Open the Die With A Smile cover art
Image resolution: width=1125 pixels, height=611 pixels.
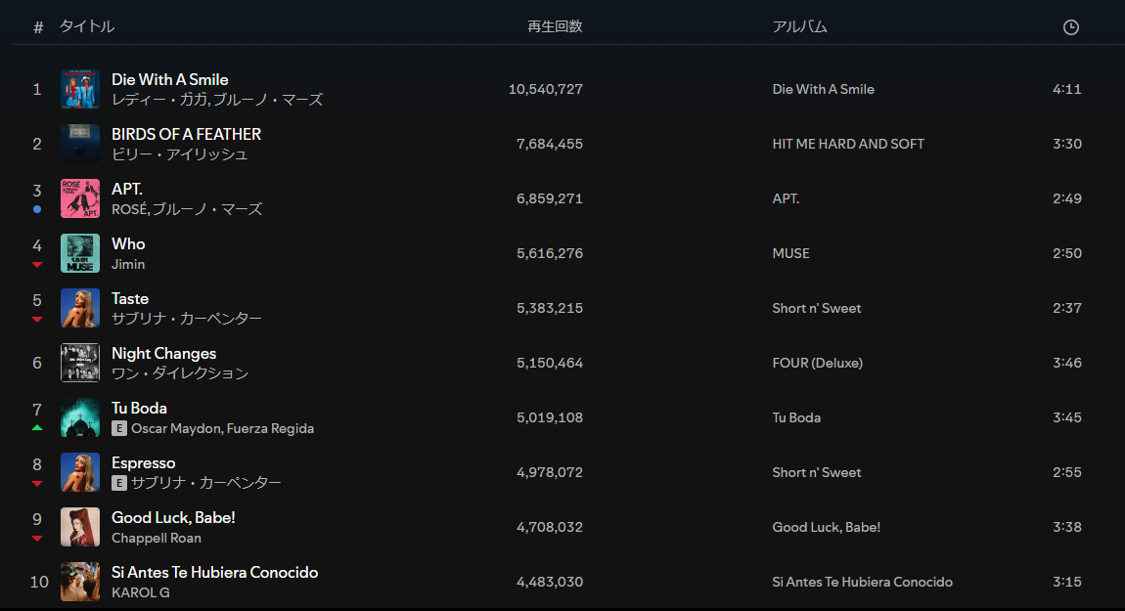point(80,89)
